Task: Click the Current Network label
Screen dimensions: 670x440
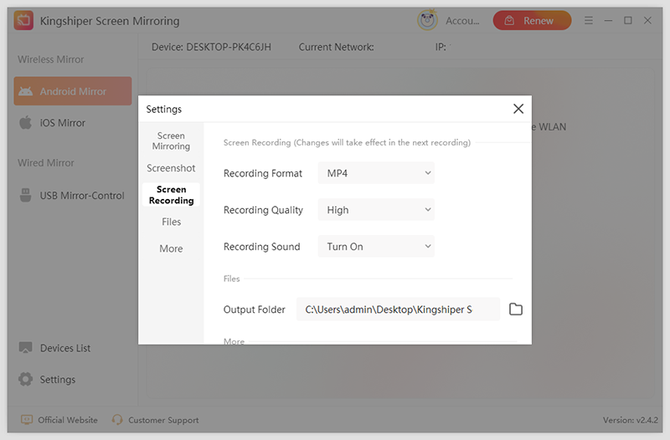Action: (x=336, y=47)
